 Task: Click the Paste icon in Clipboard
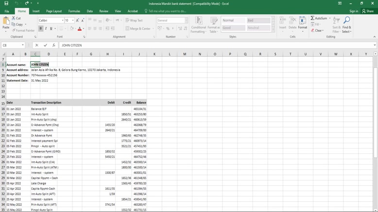[6, 22]
